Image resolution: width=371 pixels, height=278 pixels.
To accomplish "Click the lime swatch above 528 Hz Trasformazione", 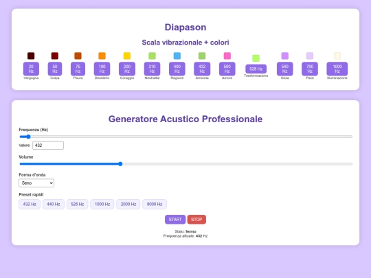I will coord(256,58).
